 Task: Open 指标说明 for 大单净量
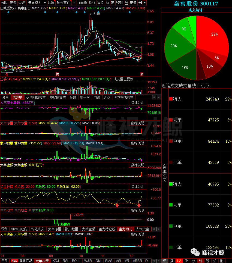138,123
